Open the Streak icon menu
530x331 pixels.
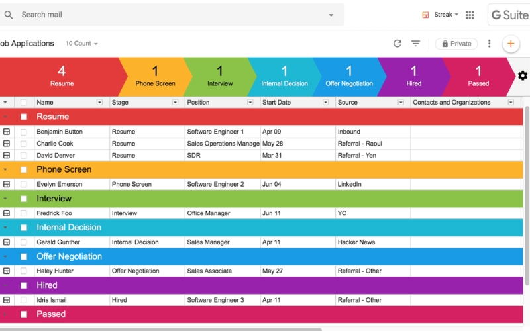point(425,15)
